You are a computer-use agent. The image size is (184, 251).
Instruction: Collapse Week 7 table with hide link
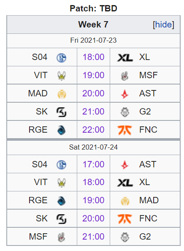163,25
